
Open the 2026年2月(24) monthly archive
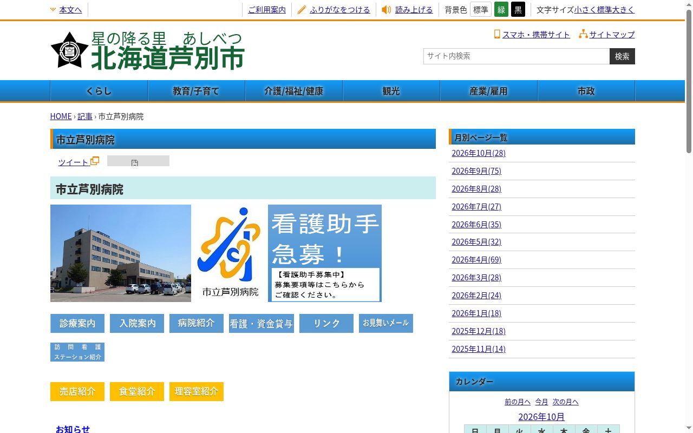476,296
